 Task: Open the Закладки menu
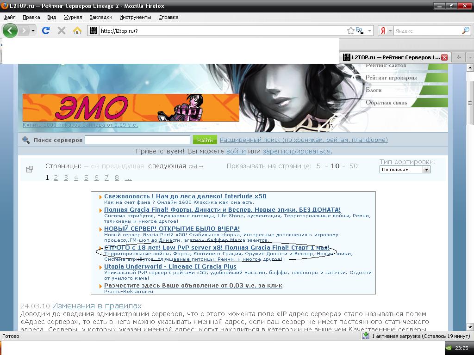(100, 17)
